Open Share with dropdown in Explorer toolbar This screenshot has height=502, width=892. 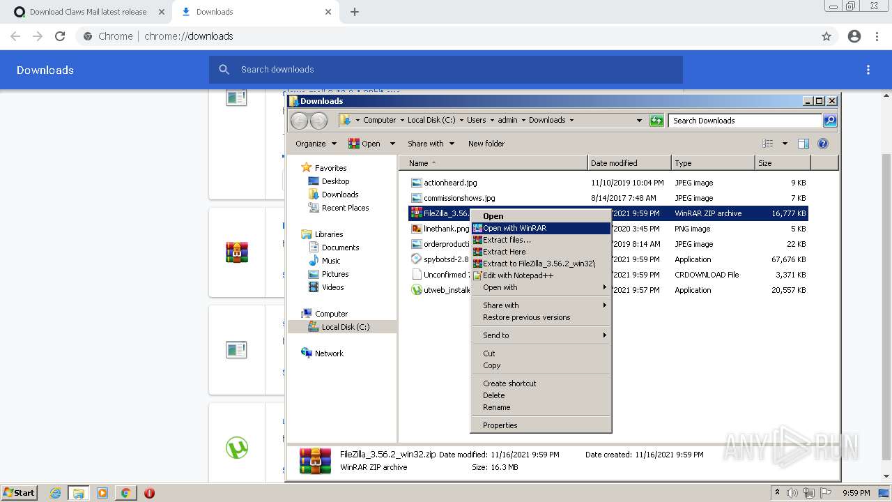point(431,144)
